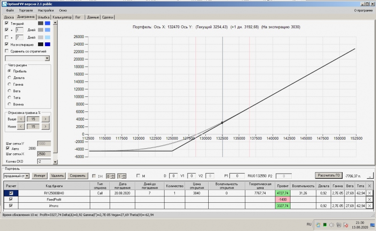Click the Рассчитать ГО button

pos(329,175)
